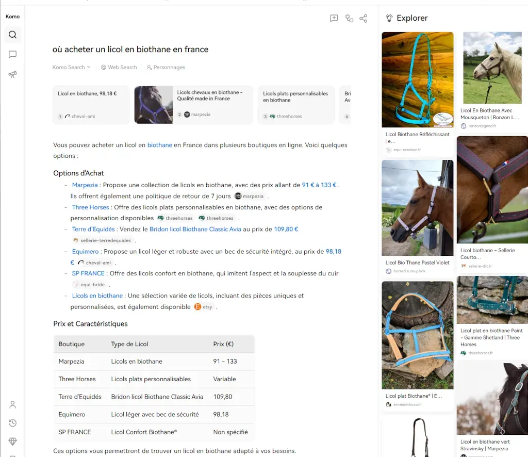This screenshot has width=528, height=457.
Task: Click table cell '91 - 133'
Action: [225, 362]
